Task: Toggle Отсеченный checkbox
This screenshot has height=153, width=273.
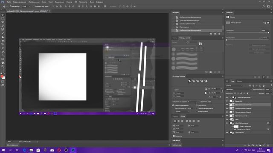Action: [197, 105]
